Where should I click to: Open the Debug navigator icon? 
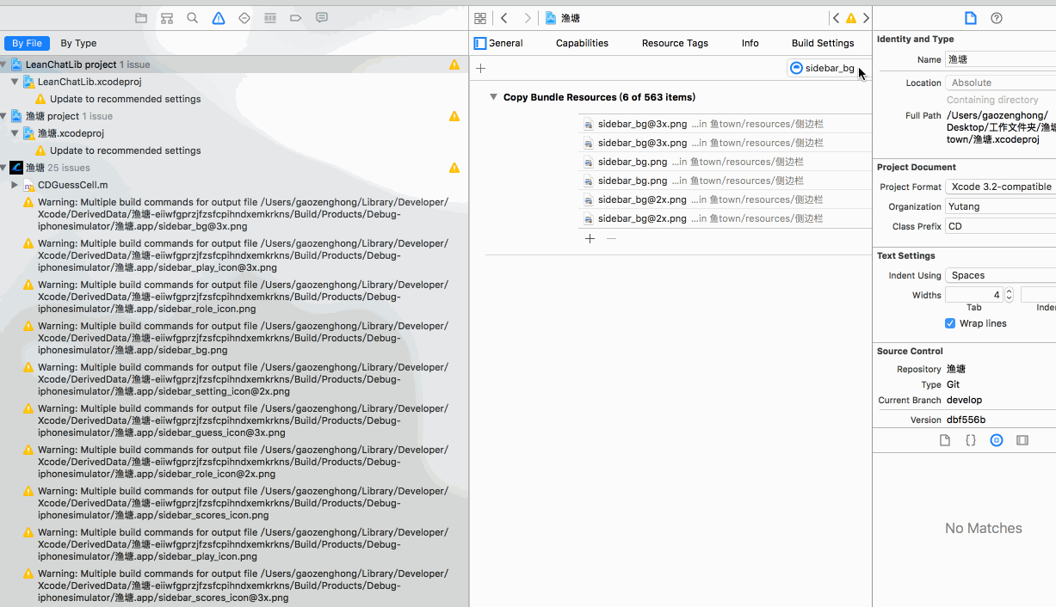point(270,18)
